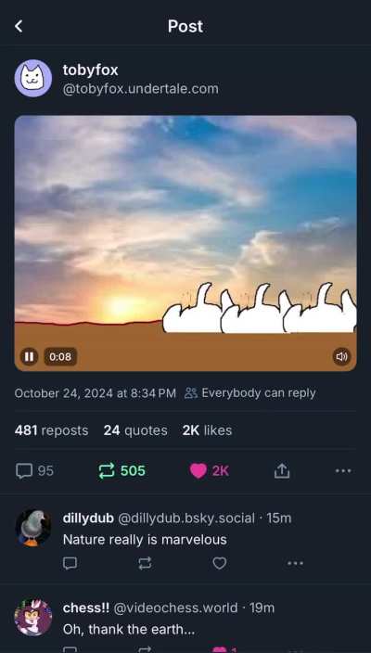View the 2K likes list
The width and height of the screenshot is (371, 653).
coord(207,430)
